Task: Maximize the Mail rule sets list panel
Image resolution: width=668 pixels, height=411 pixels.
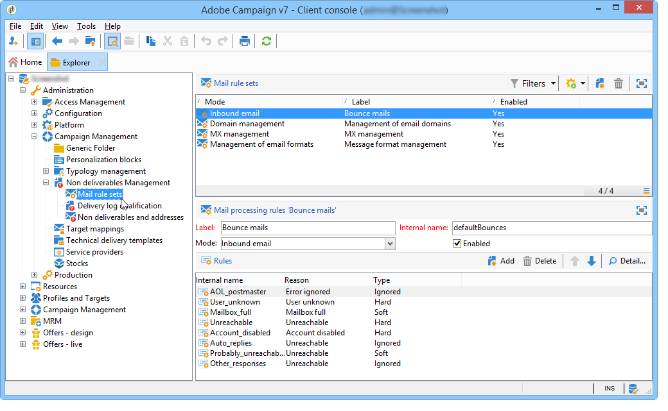Action: [x=642, y=83]
